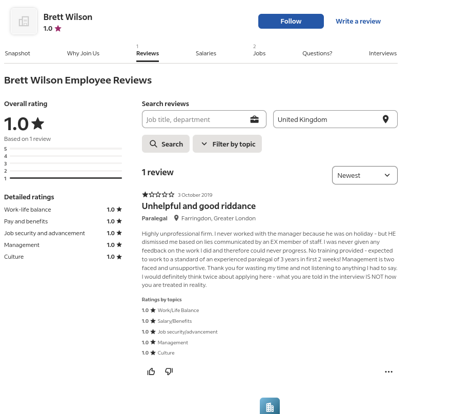This screenshot has height=414, width=473.
Task: Follow Brett Wilson company
Action: [x=291, y=22]
